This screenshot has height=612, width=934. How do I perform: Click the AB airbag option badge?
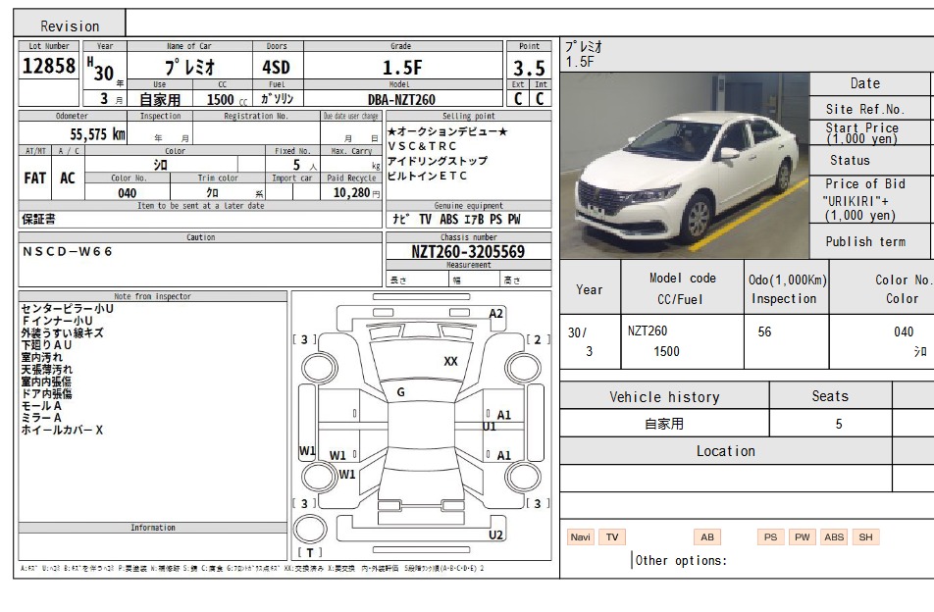tap(706, 537)
